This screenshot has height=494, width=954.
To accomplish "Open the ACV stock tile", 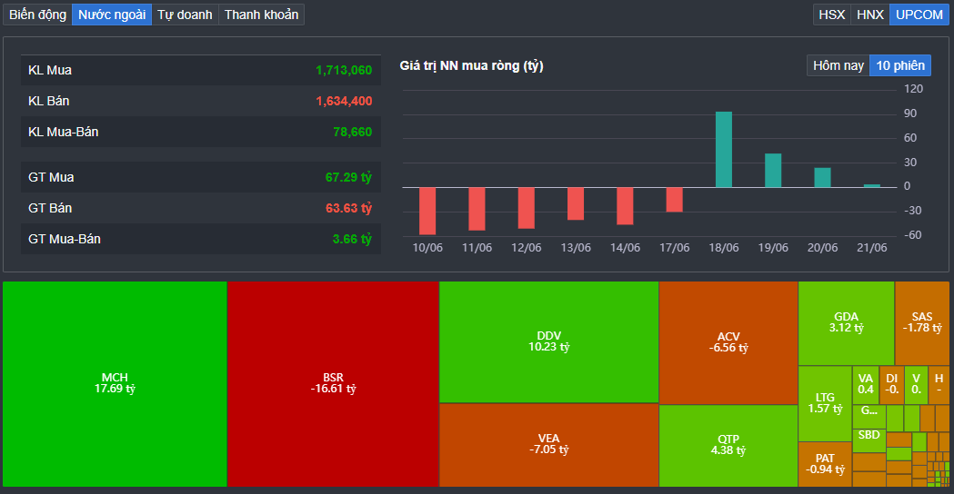I will [728, 341].
